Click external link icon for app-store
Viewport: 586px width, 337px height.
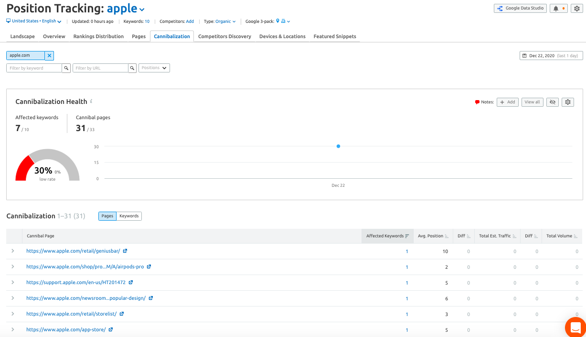(x=111, y=329)
